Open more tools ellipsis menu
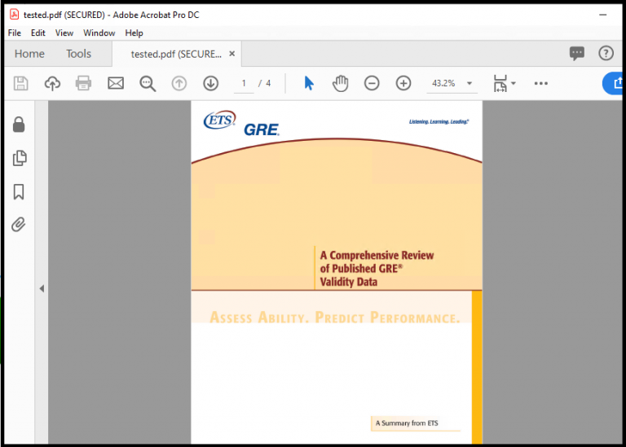The width and height of the screenshot is (626, 447). pyautogui.click(x=541, y=83)
